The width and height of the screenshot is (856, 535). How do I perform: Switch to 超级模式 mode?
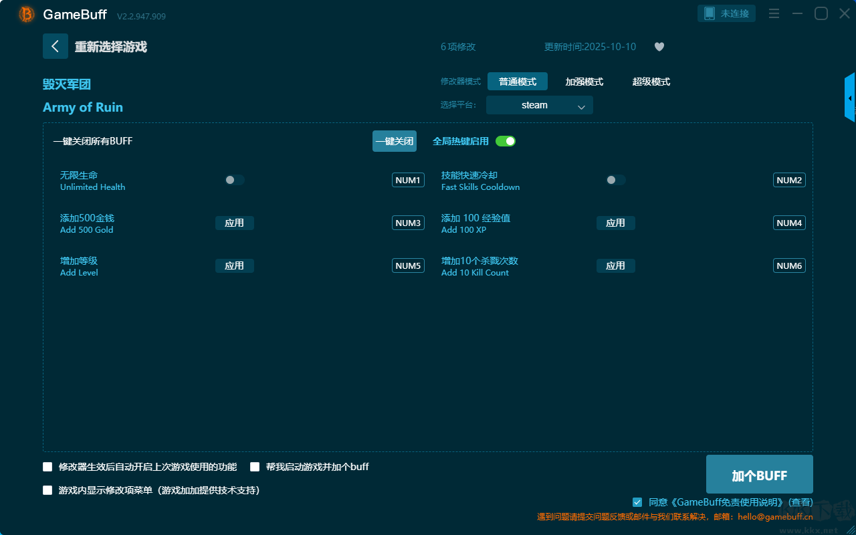(x=651, y=82)
